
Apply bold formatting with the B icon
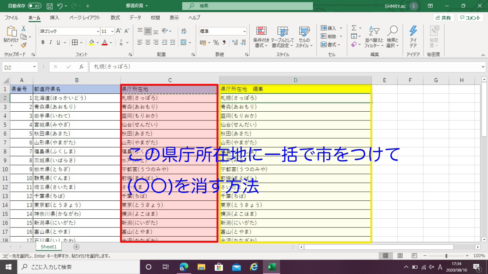coord(43,42)
